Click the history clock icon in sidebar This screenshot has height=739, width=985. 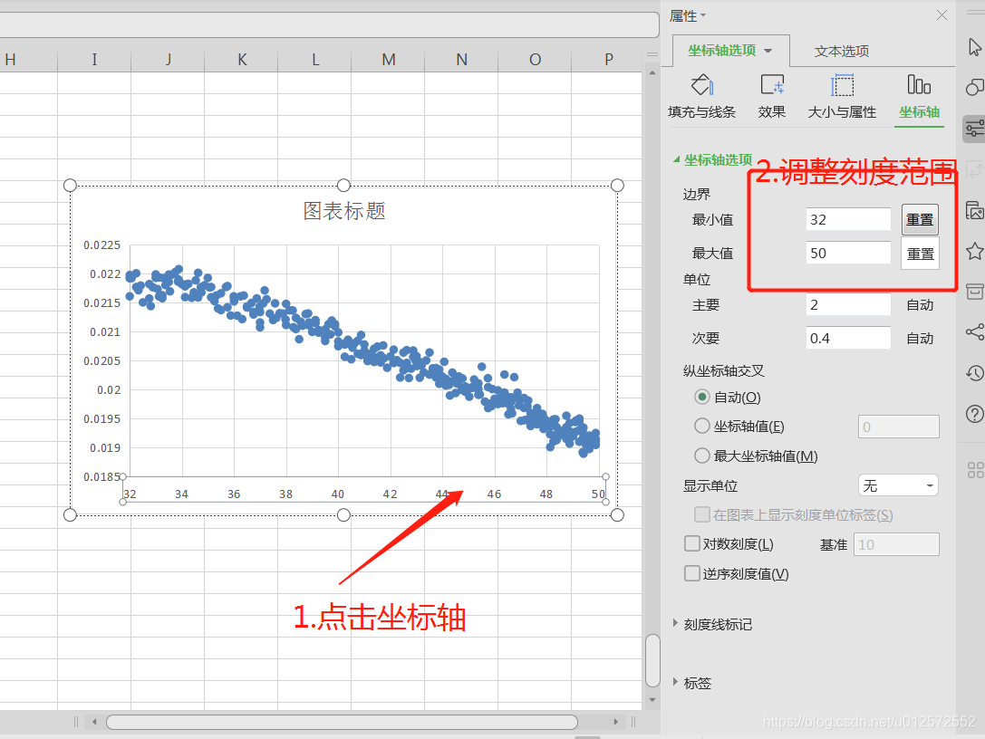(x=974, y=373)
